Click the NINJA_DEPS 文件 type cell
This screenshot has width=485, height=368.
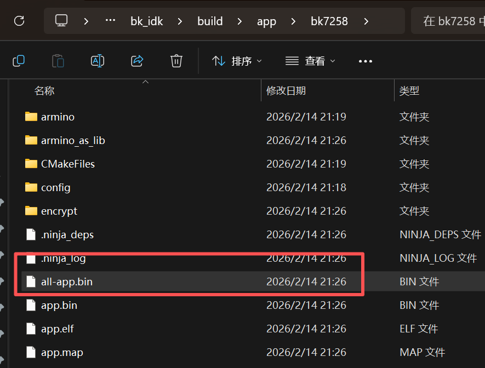pyautogui.click(x=441, y=234)
